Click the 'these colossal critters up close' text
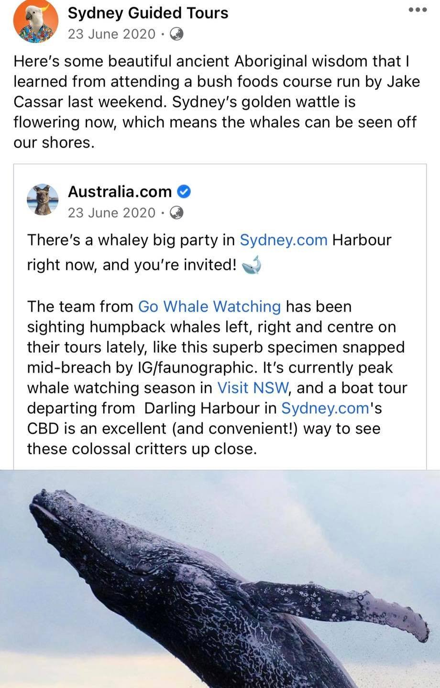The width and height of the screenshot is (440, 688). click(x=142, y=449)
